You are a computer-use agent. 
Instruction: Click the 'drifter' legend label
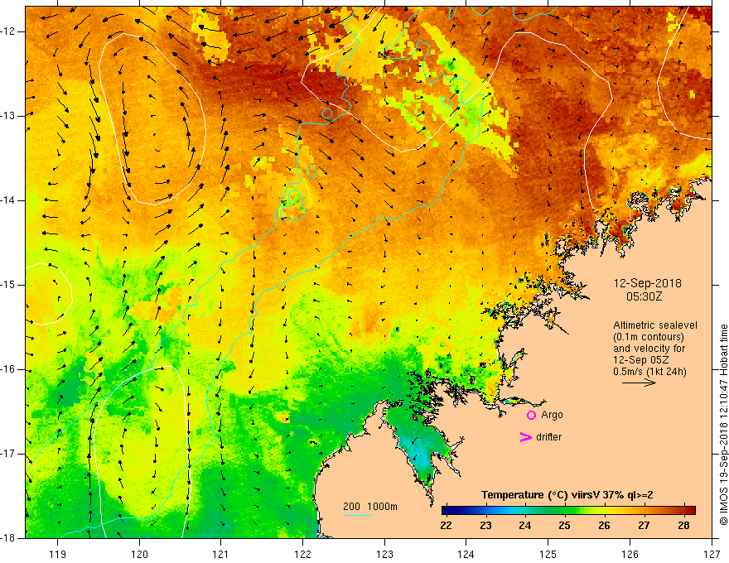tap(548, 437)
